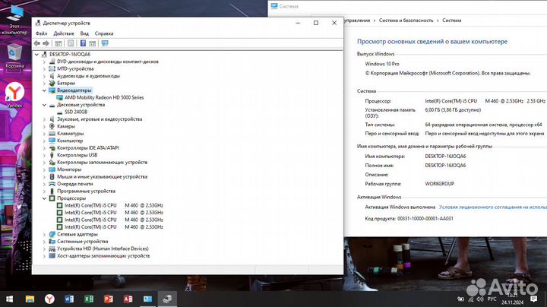This screenshot has width=547, height=307.
Task: Open the Справка menu
Action: (104, 33)
